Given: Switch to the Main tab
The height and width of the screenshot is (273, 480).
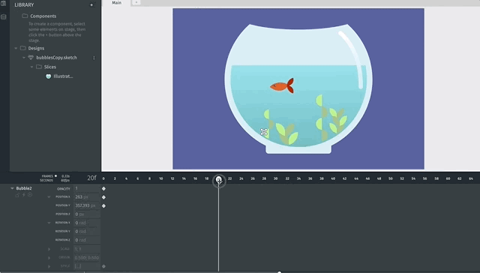Looking at the screenshot, I should click(117, 3).
